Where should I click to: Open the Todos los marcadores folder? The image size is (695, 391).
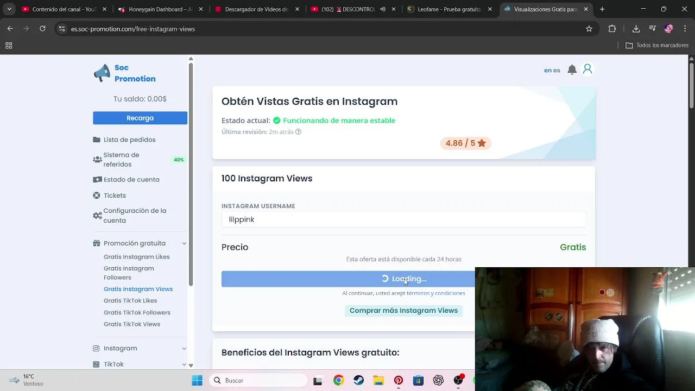[657, 46]
